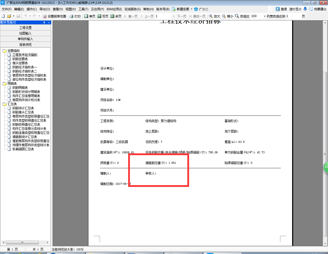Click the Undo arrow icon
This screenshot has width=328, height=254.
click(26, 16)
